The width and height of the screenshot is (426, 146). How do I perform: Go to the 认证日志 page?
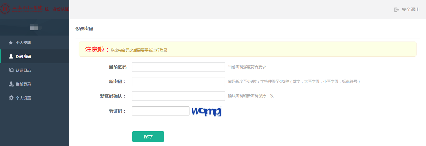pyautogui.click(x=23, y=70)
